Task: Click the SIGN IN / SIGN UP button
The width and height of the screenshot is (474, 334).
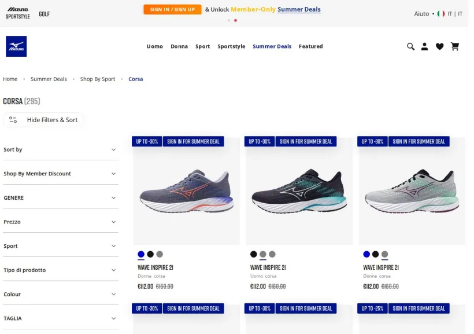Action: (172, 9)
